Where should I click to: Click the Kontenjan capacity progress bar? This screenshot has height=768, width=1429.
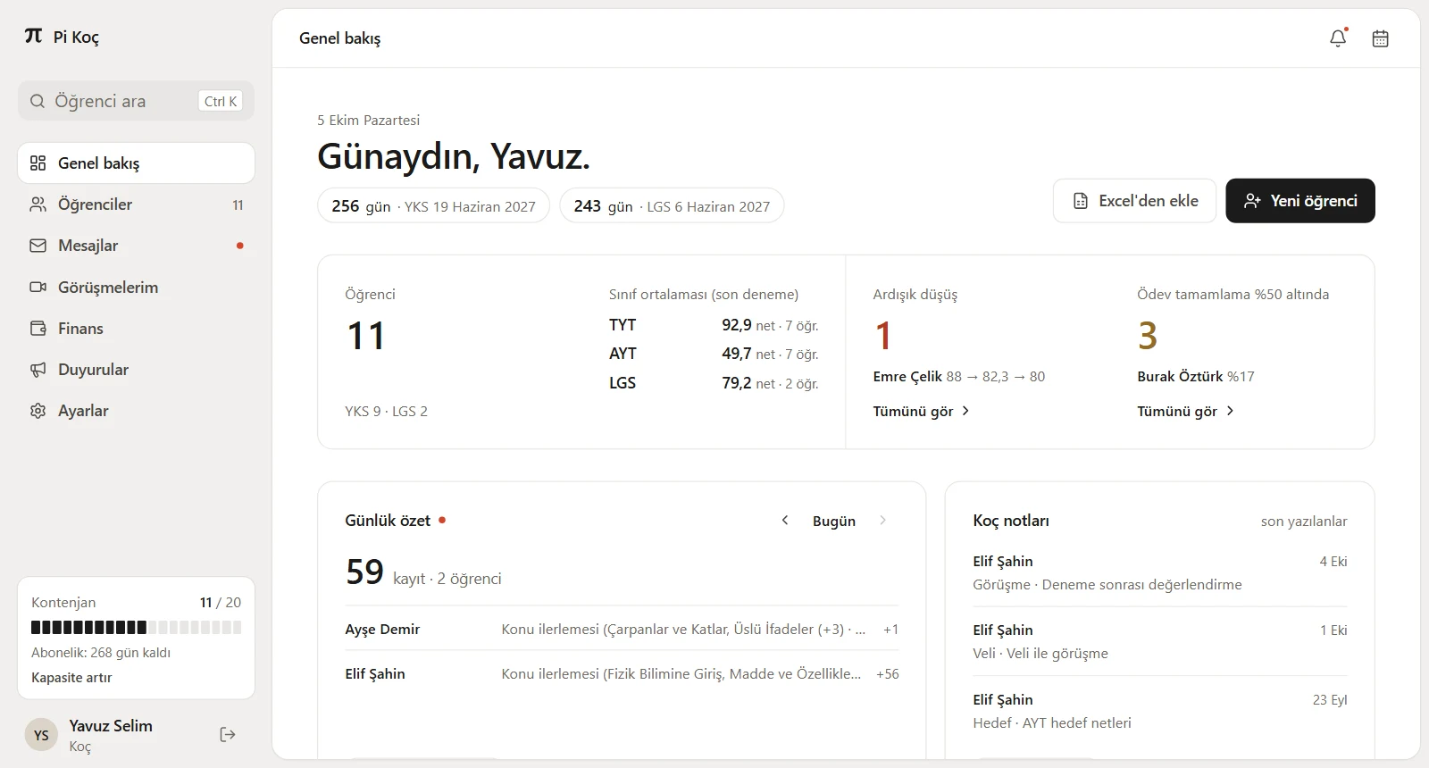[136, 627]
